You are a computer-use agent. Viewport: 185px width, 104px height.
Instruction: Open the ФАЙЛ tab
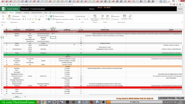click(3, 13)
